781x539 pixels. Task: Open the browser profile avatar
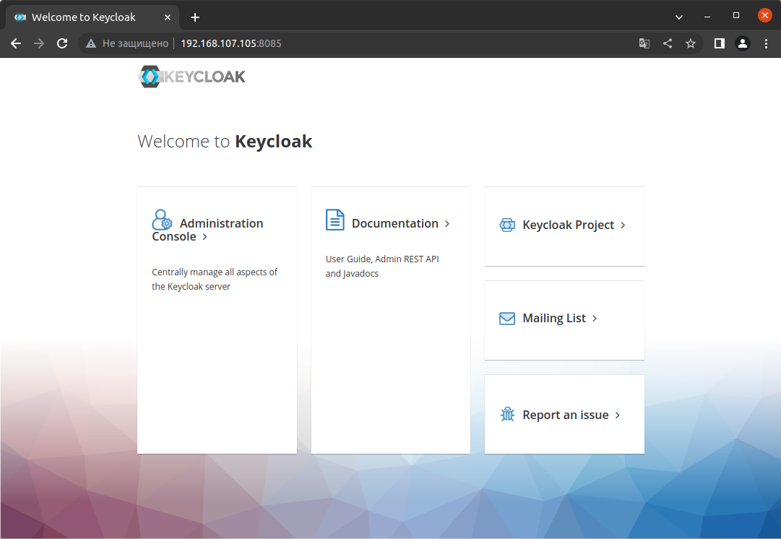tap(742, 43)
